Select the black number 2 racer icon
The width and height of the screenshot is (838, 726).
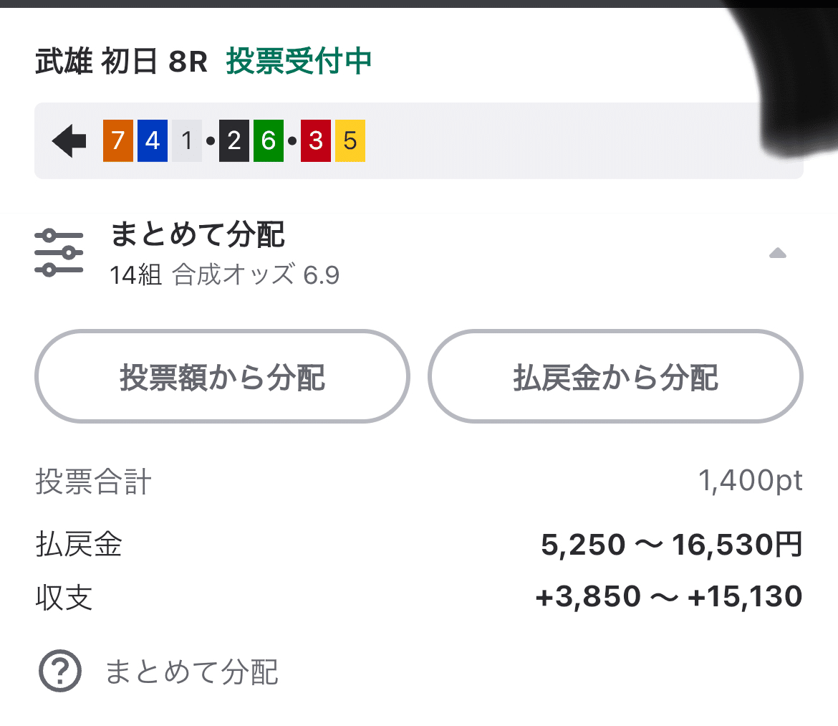coord(234,140)
